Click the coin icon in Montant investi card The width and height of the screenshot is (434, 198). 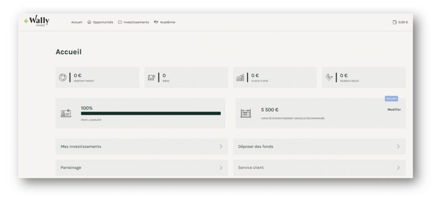63,78
